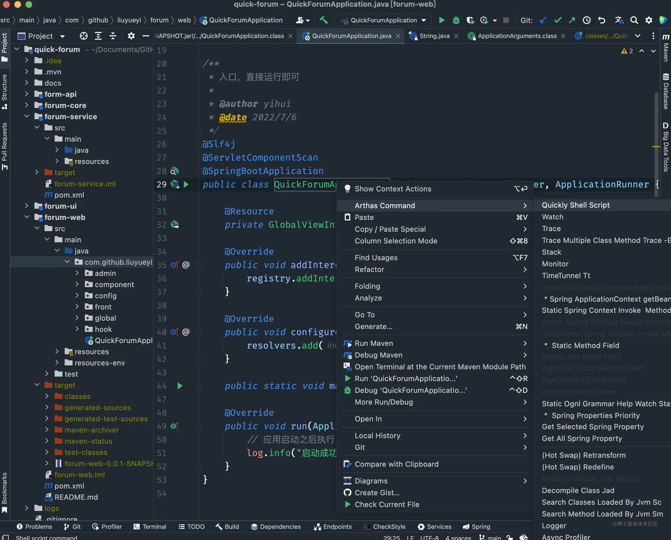Update project with blue Git arrow
Screen dimensions: 671x540
click(543, 20)
